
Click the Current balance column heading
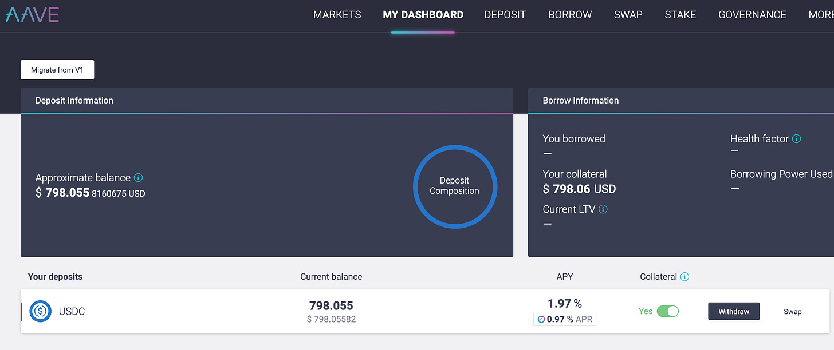point(331,277)
